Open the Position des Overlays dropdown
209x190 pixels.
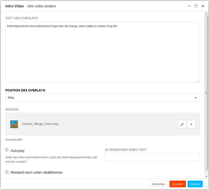point(103,98)
